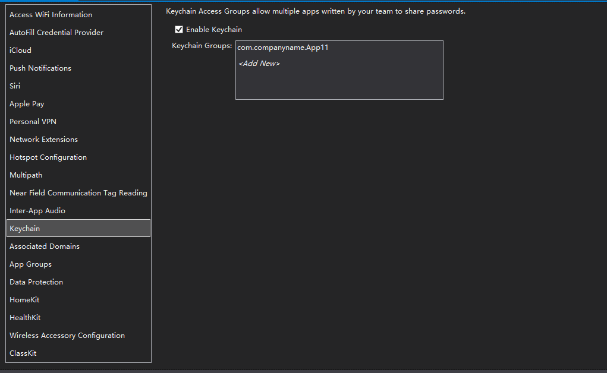
Task: Open App Groups settings
Action: pyautogui.click(x=31, y=264)
